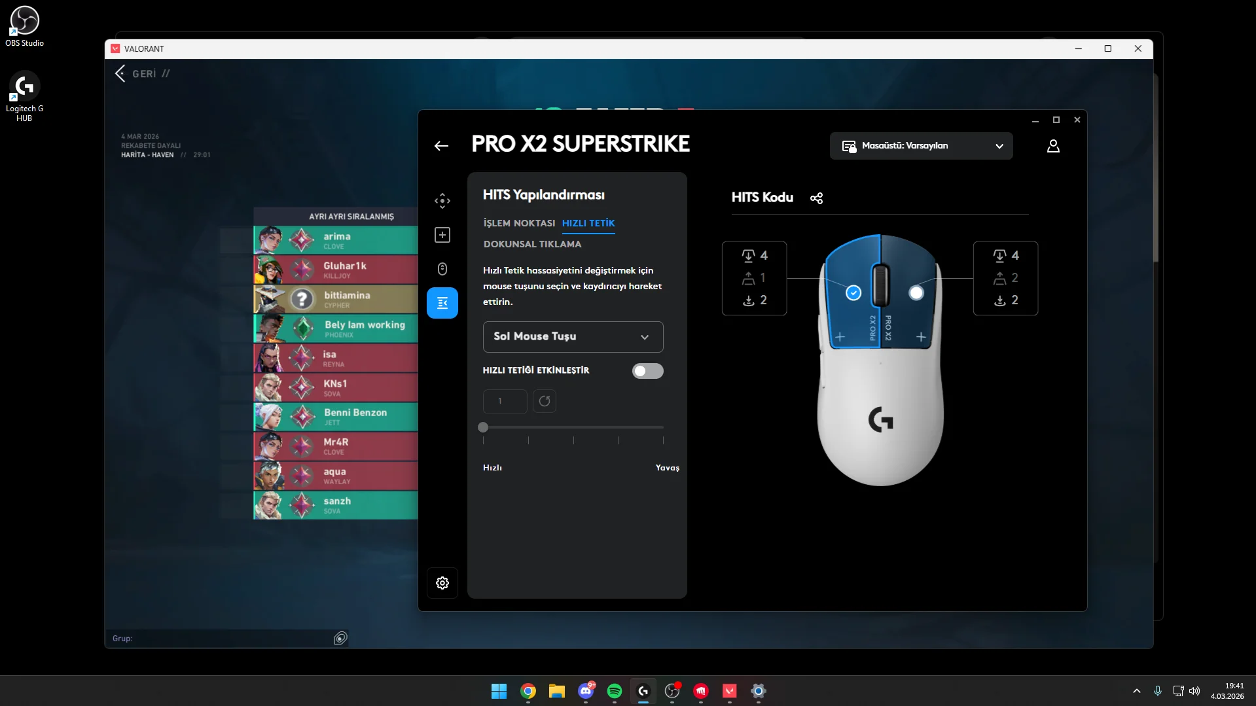Open the Riot Client taskbar icon
Viewport: 1256px width, 706px height.
point(701,691)
